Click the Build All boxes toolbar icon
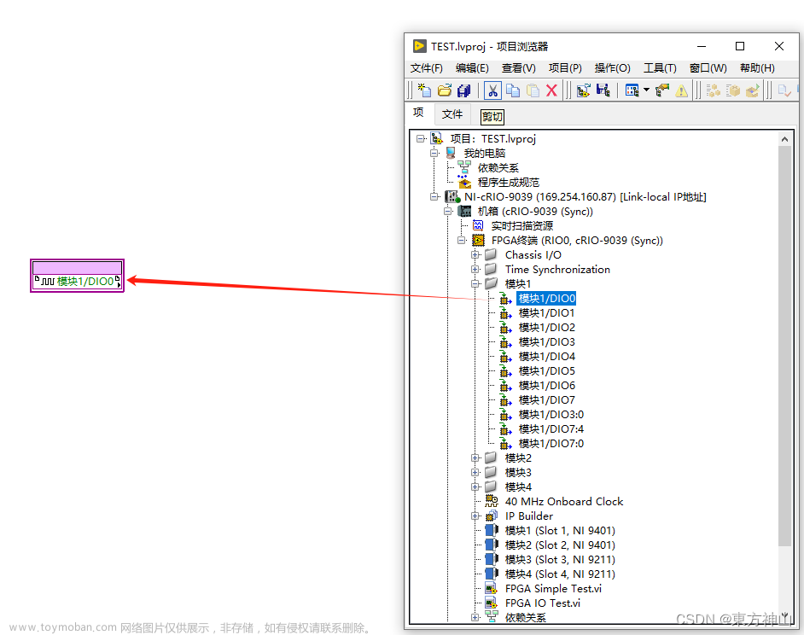 coord(713,90)
